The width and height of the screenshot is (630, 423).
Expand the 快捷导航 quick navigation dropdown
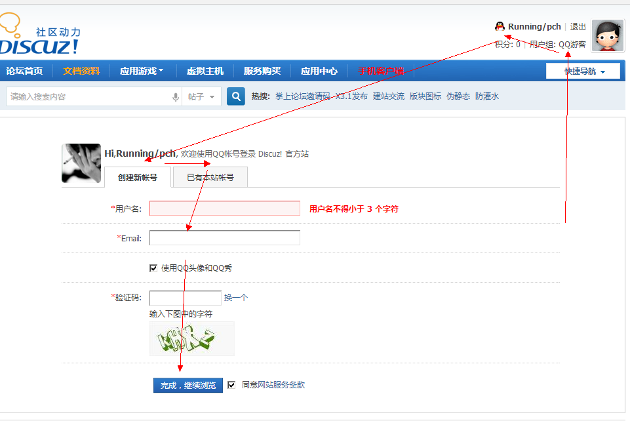(x=583, y=71)
